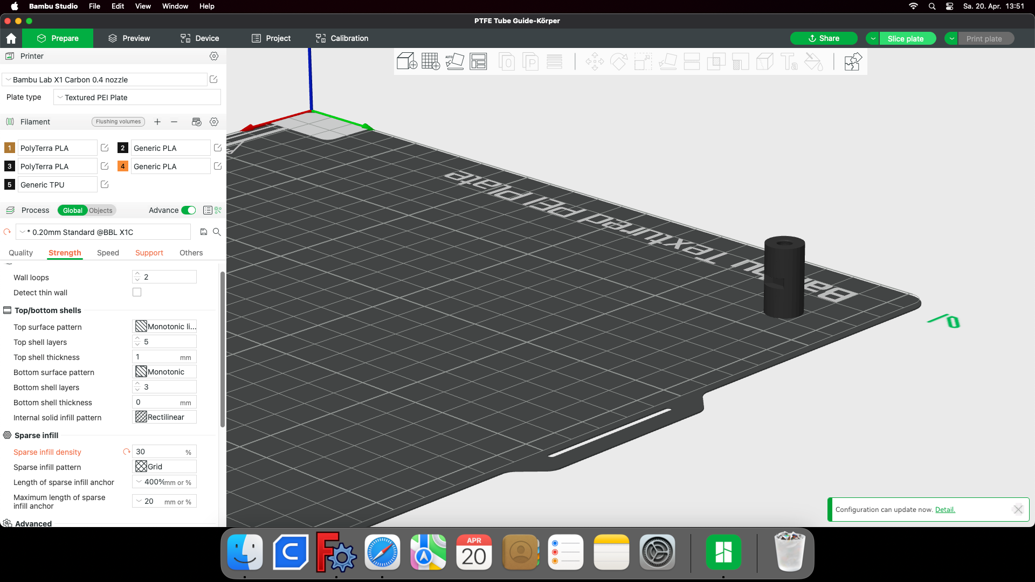This screenshot has height=582, width=1035.
Task: Toggle the Advance mode switch
Action: (189, 210)
